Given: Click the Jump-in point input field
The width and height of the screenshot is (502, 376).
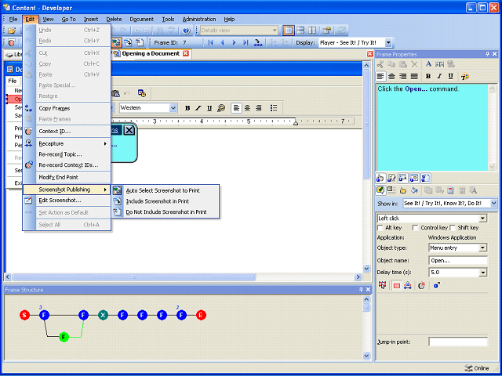Looking at the screenshot, I should point(458,342).
